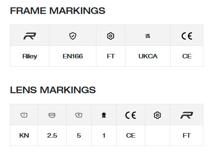The width and height of the screenshot is (214, 153).
Task: Click the CE mark icon in lens markings
Action: [131, 115]
